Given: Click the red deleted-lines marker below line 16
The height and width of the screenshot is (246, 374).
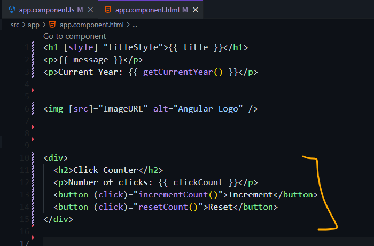Looking at the screenshot, I should click(x=33, y=237).
